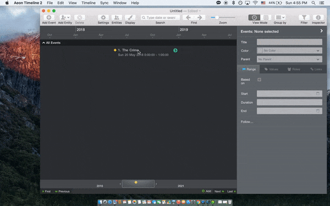Open the Timeline menu

(x=89, y=3)
